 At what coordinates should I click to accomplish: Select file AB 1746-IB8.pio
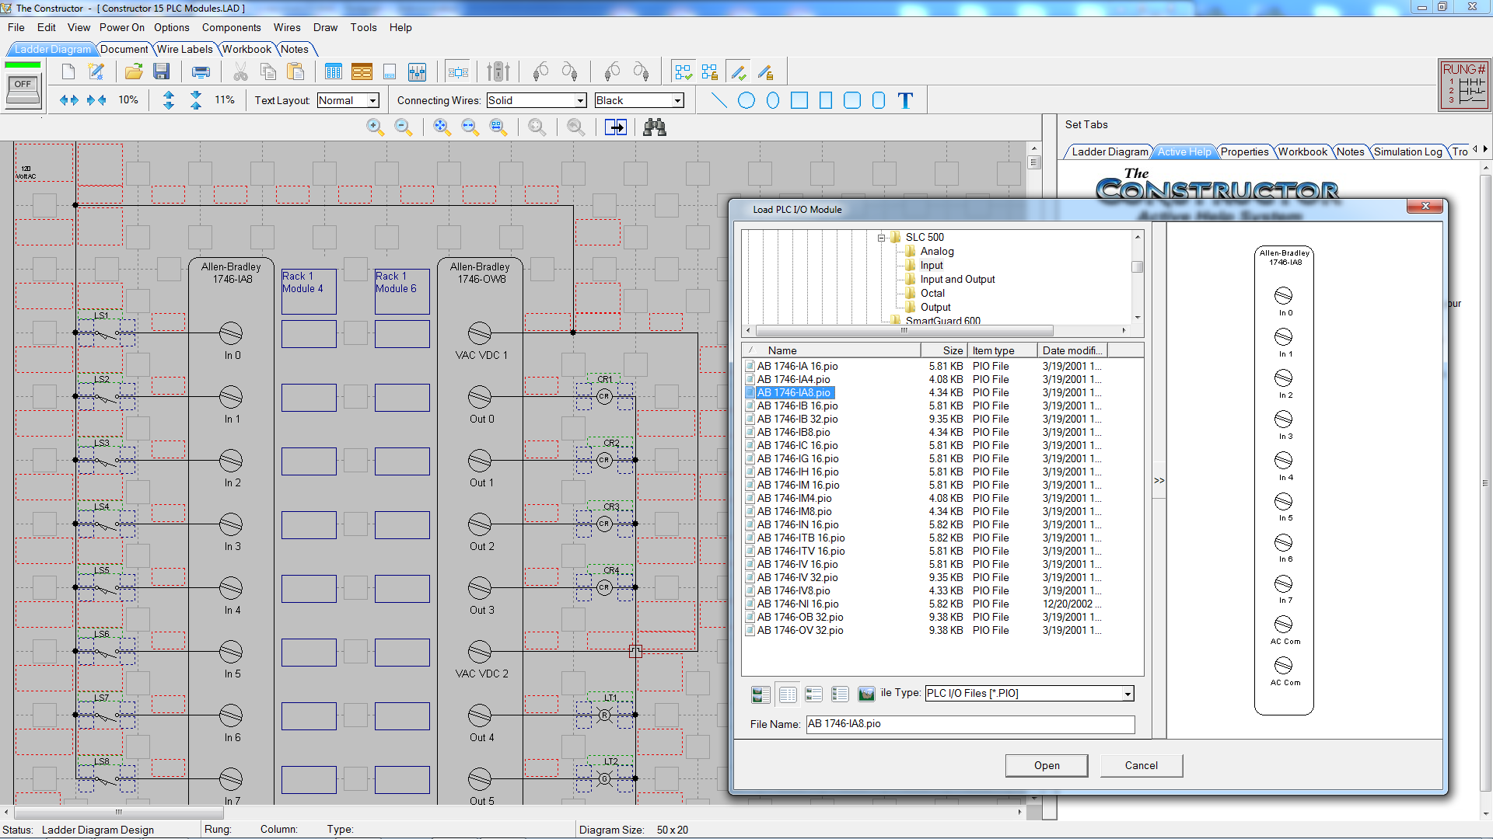(793, 433)
